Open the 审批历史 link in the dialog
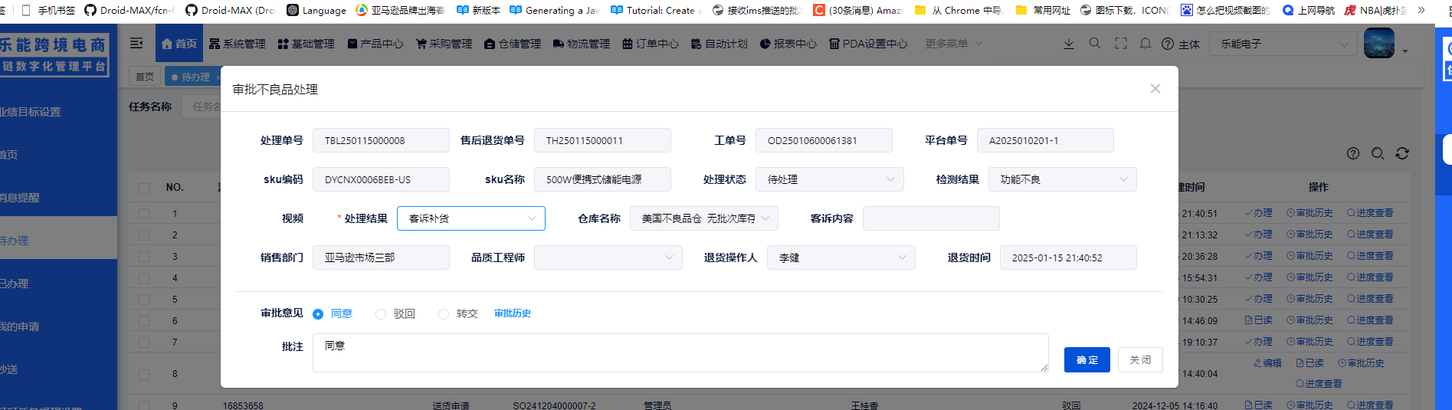 [513, 313]
